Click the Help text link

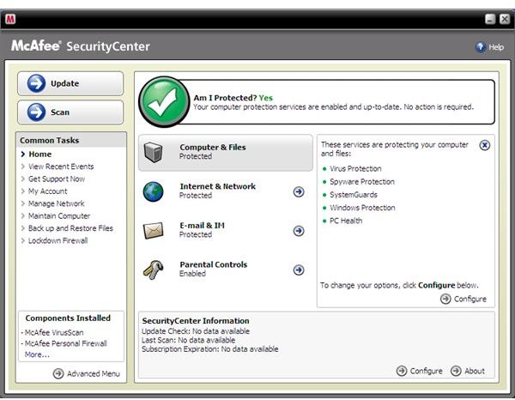(x=496, y=47)
